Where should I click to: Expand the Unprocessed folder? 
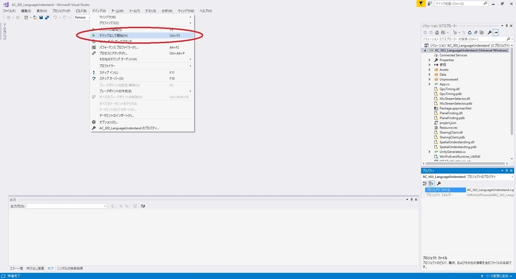(429, 79)
